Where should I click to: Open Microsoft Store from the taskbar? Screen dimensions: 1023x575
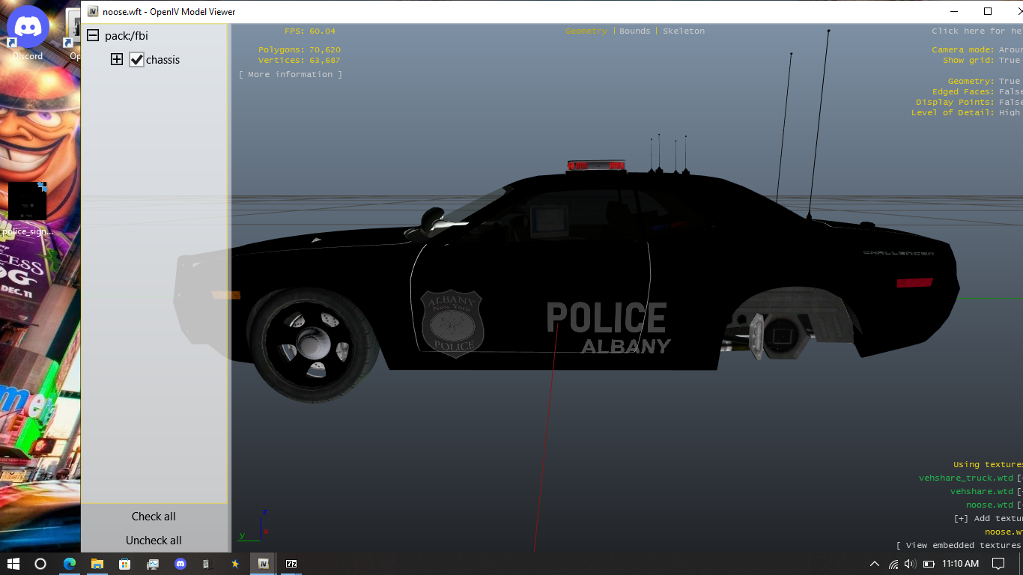[125, 564]
